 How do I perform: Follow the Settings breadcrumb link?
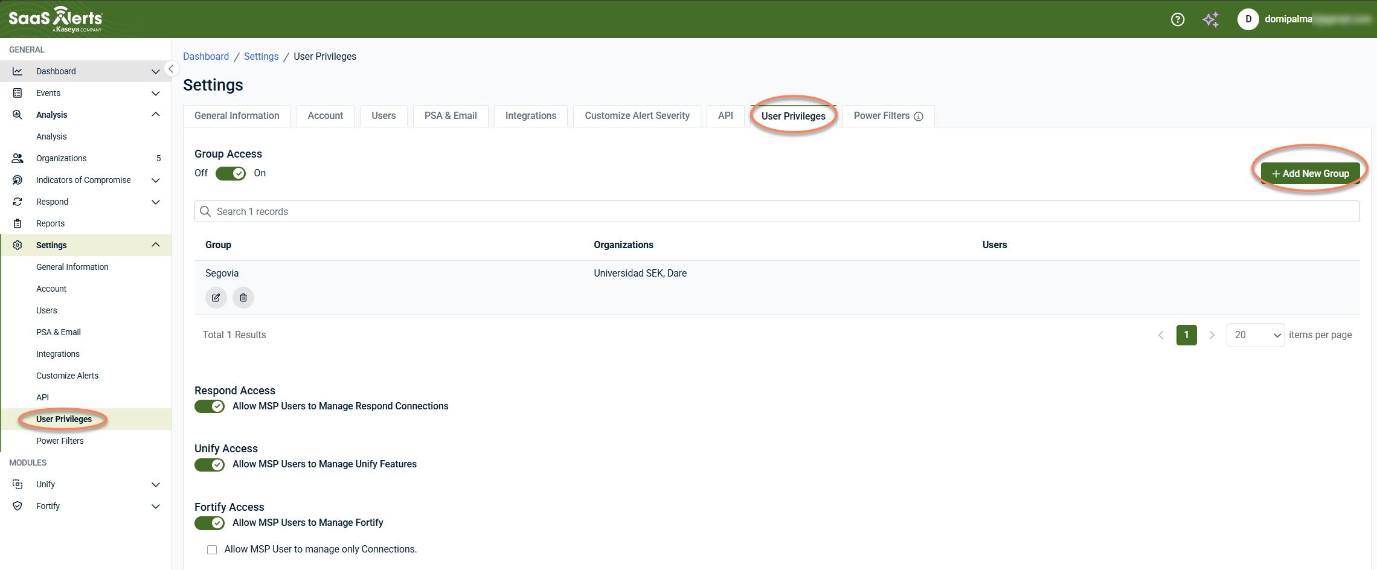(261, 56)
